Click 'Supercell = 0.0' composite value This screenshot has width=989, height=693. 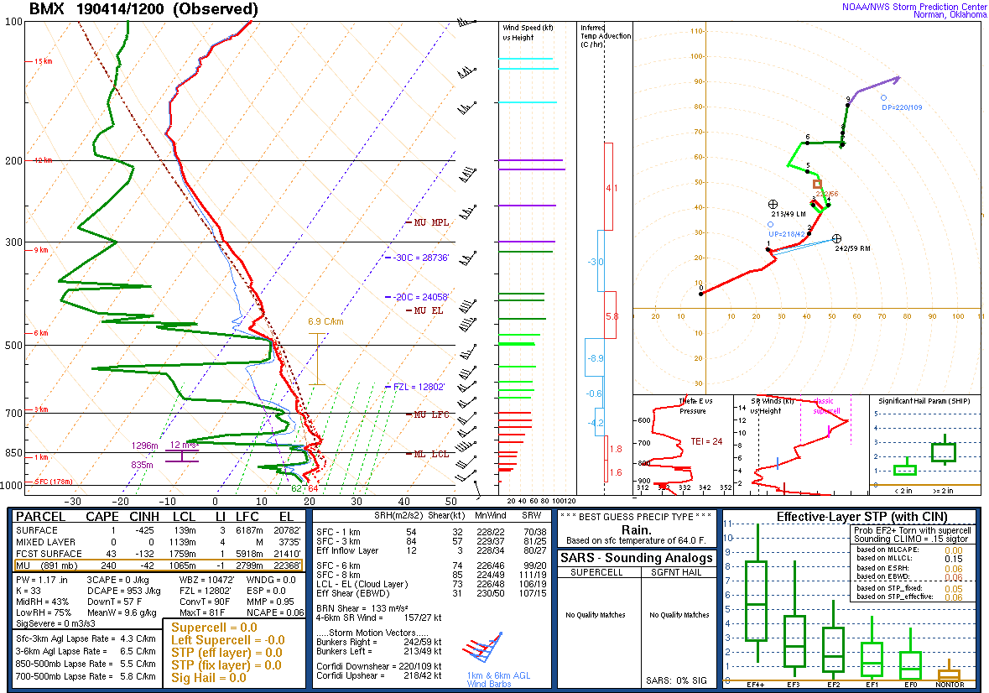pyautogui.click(x=215, y=628)
